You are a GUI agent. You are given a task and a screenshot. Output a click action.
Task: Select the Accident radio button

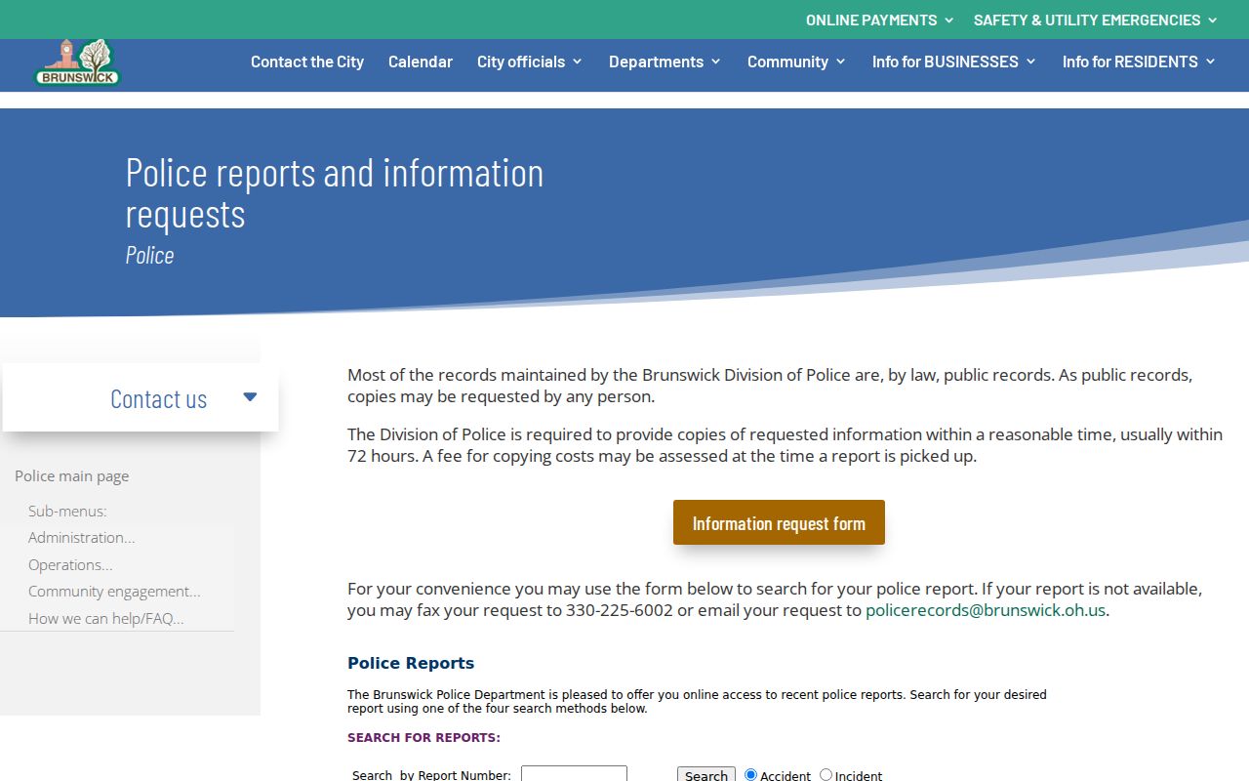[x=750, y=774]
